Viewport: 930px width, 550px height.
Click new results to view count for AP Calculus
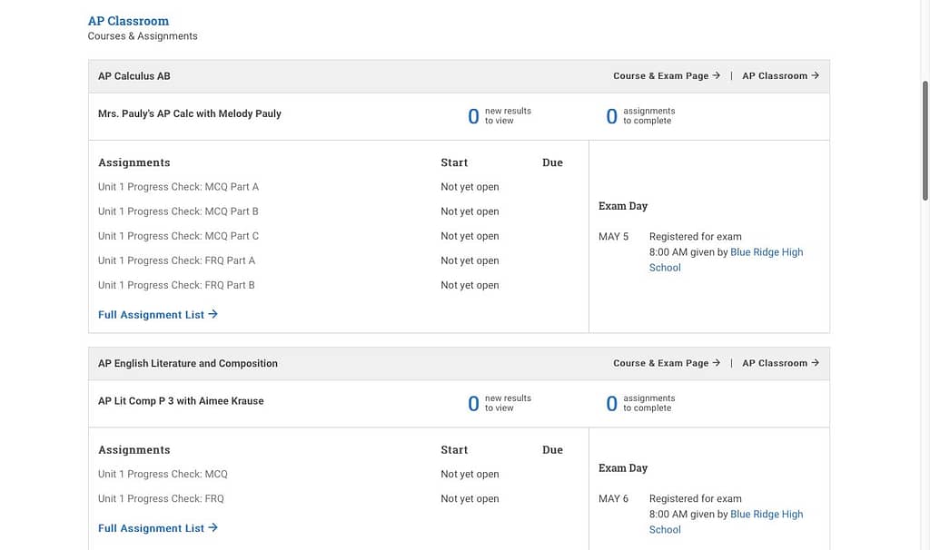pyautogui.click(x=500, y=116)
